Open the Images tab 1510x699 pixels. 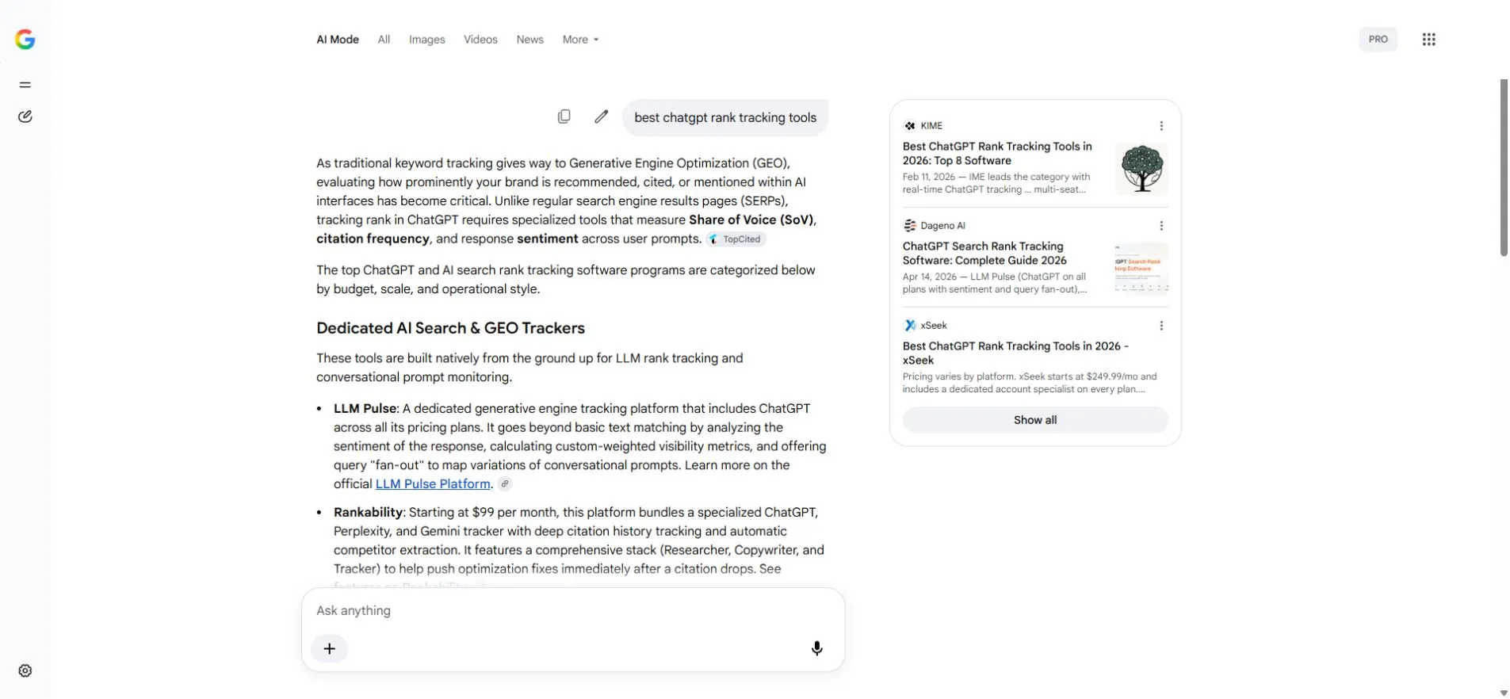click(x=427, y=40)
